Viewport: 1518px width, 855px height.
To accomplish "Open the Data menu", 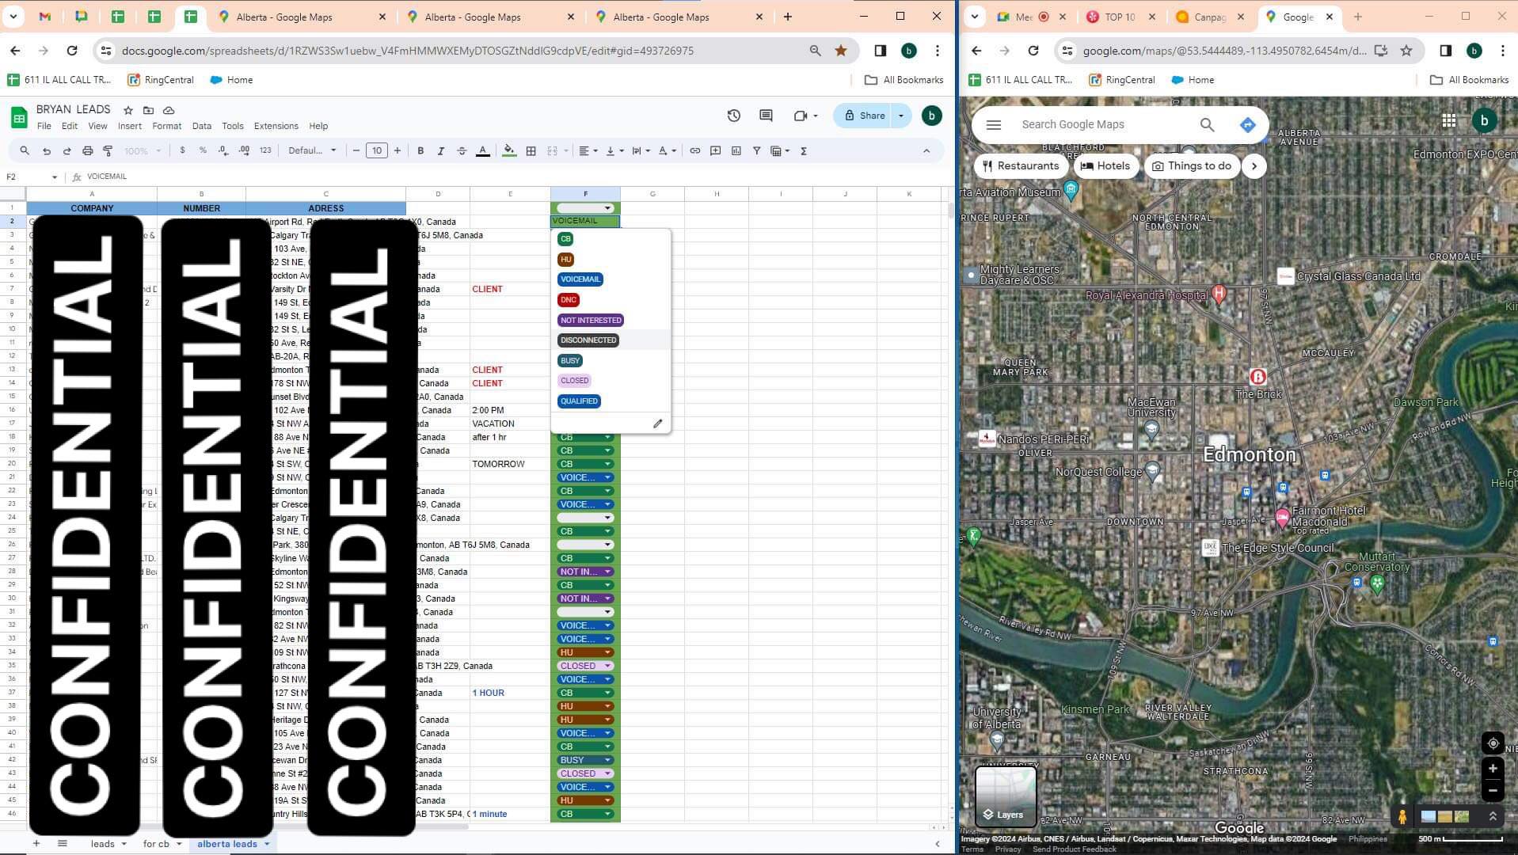I will point(202,126).
